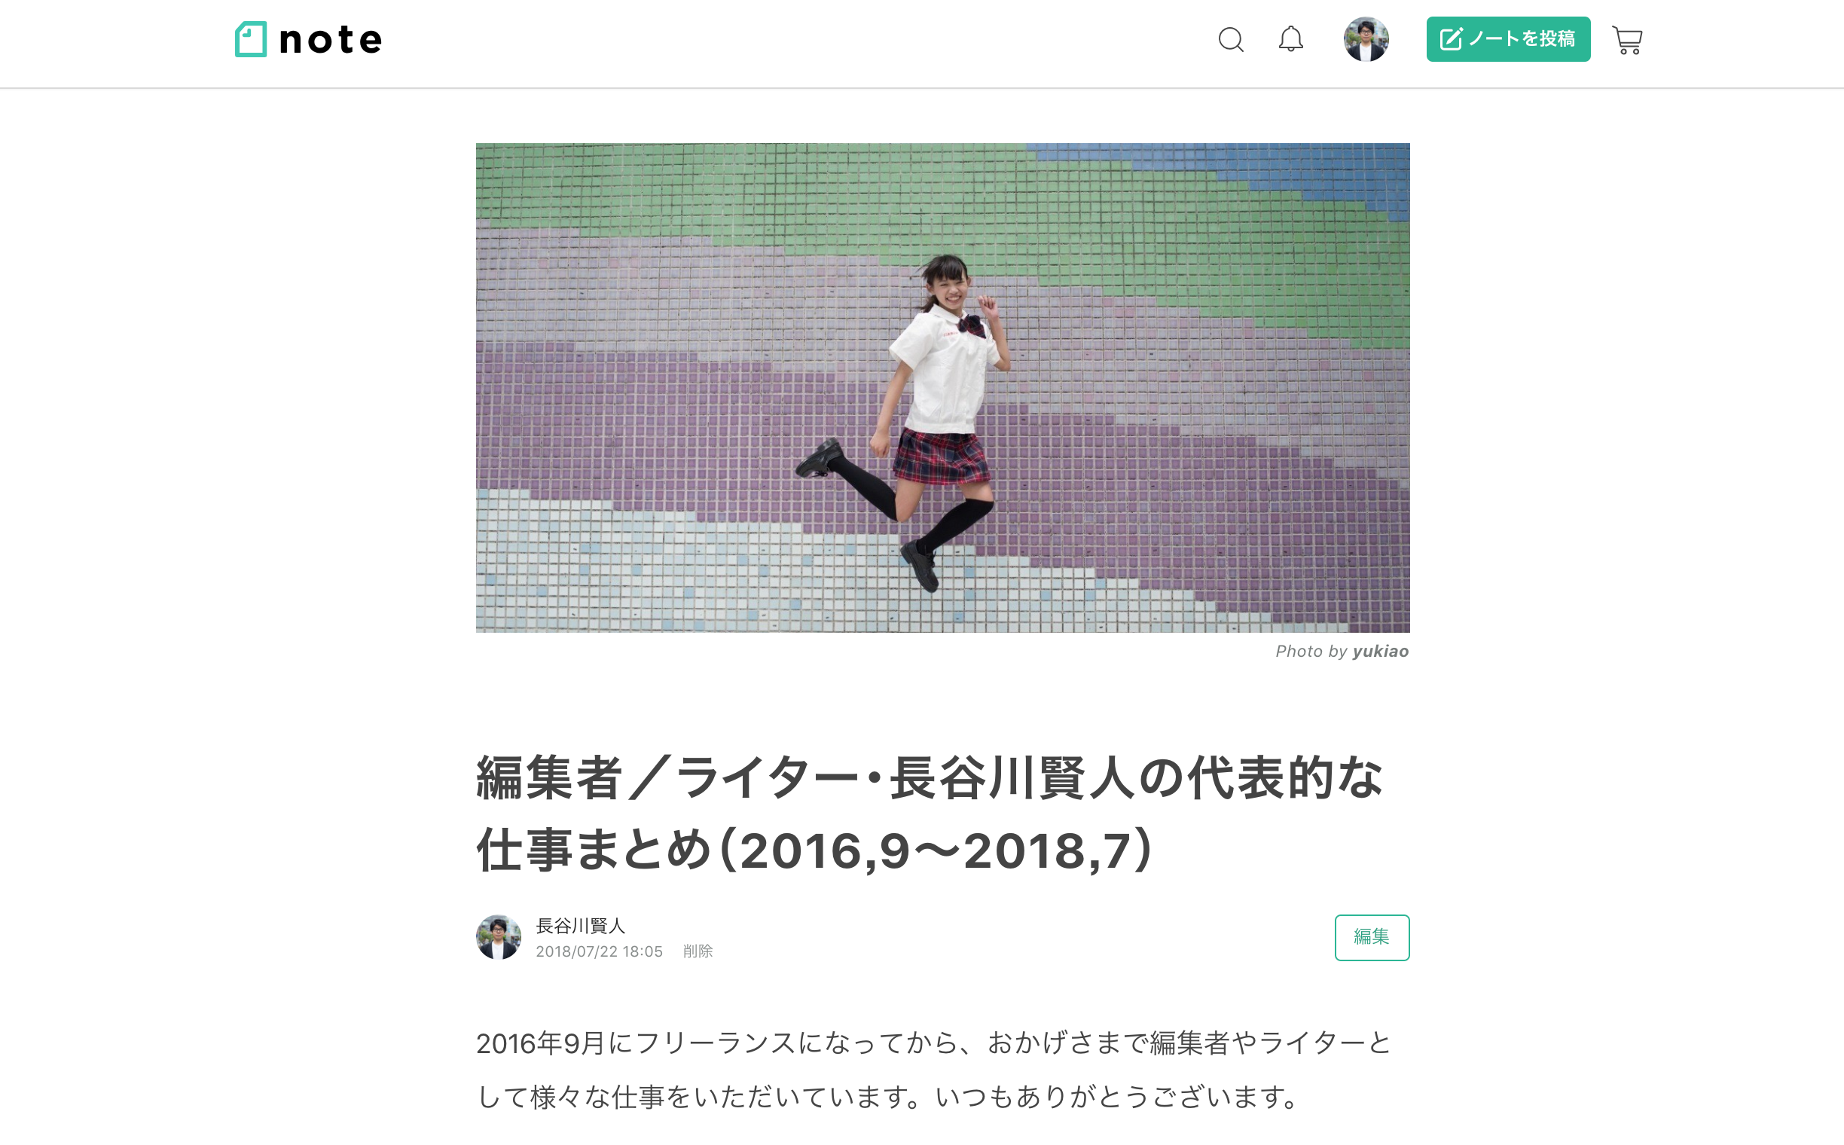Click the post date 2018/07/22 18:05
Viewport: 1844px width, 1145px height.
[x=599, y=951]
